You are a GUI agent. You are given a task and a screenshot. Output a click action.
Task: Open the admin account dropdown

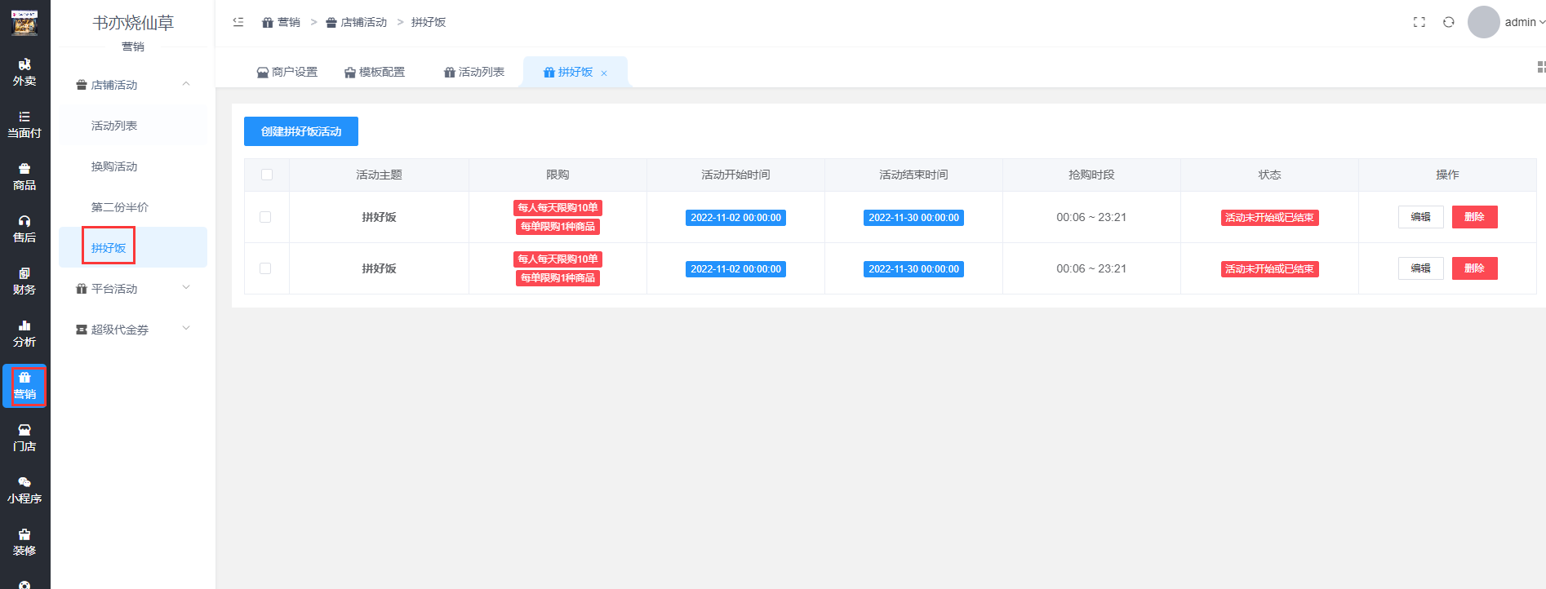(1525, 22)
